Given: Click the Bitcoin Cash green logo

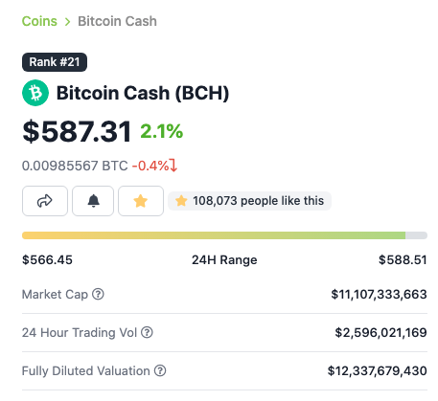Looking at the screenshot, I should click(x=35, y=93).
